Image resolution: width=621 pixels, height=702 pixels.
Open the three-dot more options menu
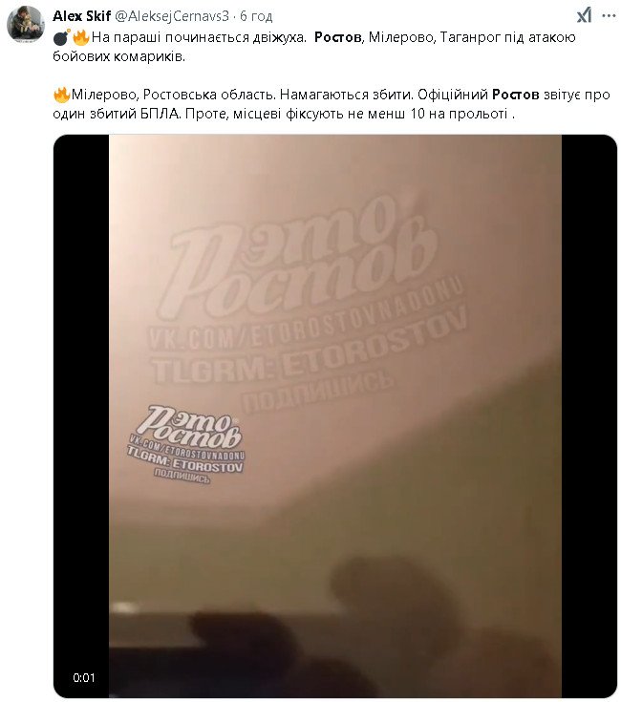click(x=609, y=16)
